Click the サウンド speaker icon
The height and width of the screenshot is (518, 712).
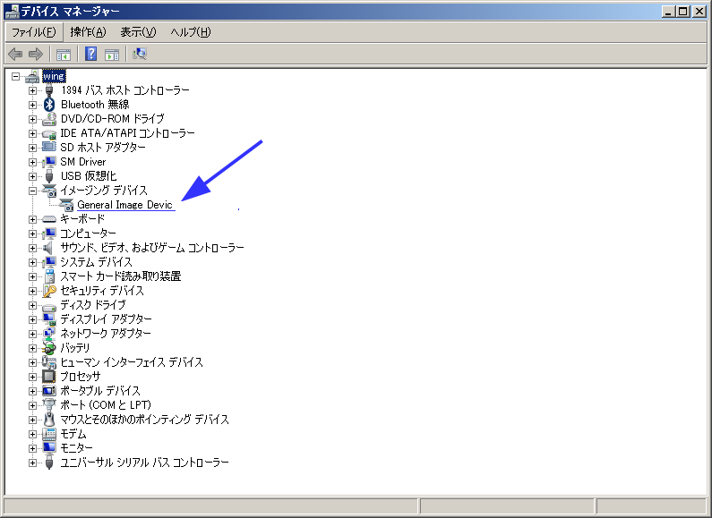pos(48,248)
